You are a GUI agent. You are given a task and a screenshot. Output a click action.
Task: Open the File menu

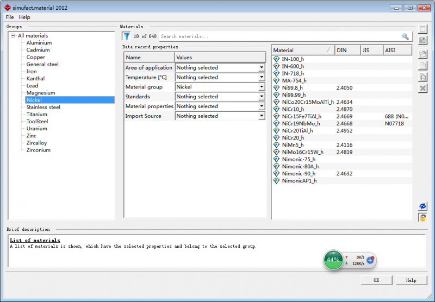click(x=10, y=17)
